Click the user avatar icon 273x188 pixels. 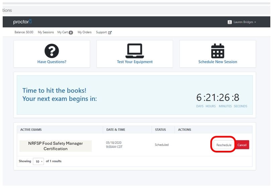click(x=229, y=22)
